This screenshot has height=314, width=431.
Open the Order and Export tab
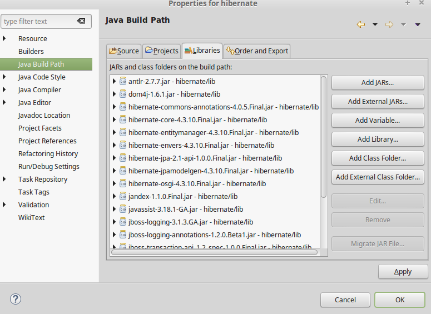[x=256, y=51]
